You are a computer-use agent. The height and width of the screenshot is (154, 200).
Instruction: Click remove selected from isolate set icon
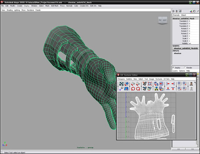pyautogui.click(x=185, y=88)
